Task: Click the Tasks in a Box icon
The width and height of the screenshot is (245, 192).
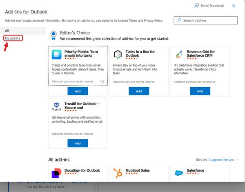Action: pos(118,54)
